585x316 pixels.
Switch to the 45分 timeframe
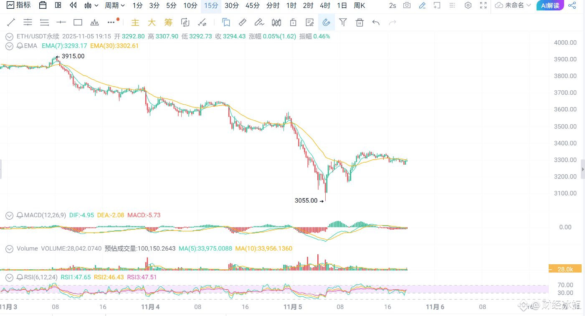pos(252,5)
